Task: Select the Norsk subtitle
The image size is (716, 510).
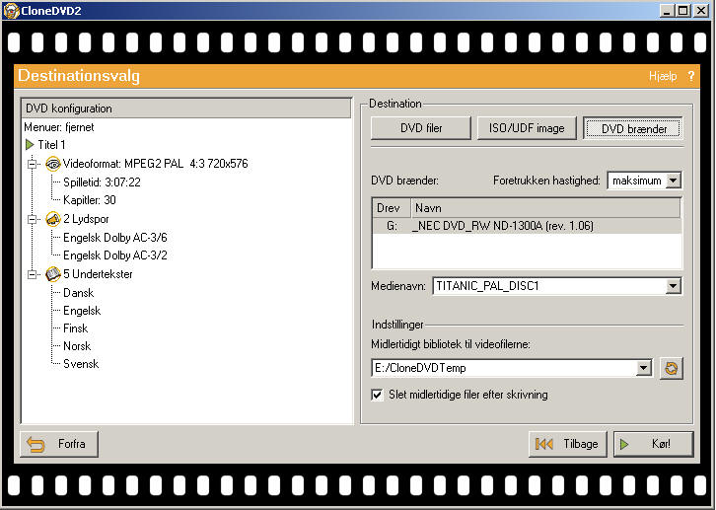Action: (x=77, y=346)
